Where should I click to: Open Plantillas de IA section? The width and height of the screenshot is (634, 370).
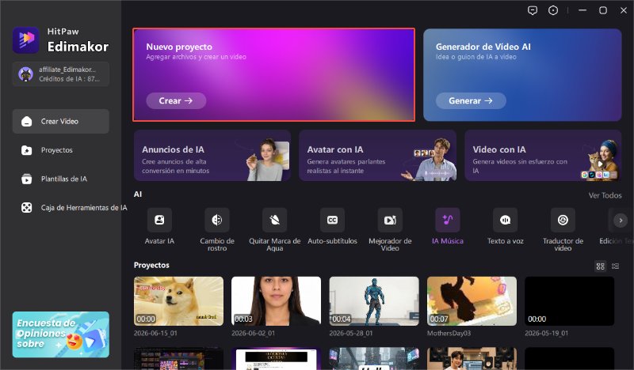click(61, 179)
